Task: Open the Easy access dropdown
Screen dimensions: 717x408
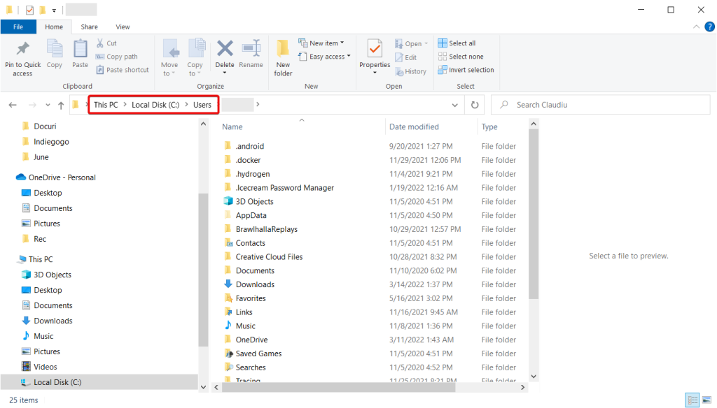Action: click(323, 57)
